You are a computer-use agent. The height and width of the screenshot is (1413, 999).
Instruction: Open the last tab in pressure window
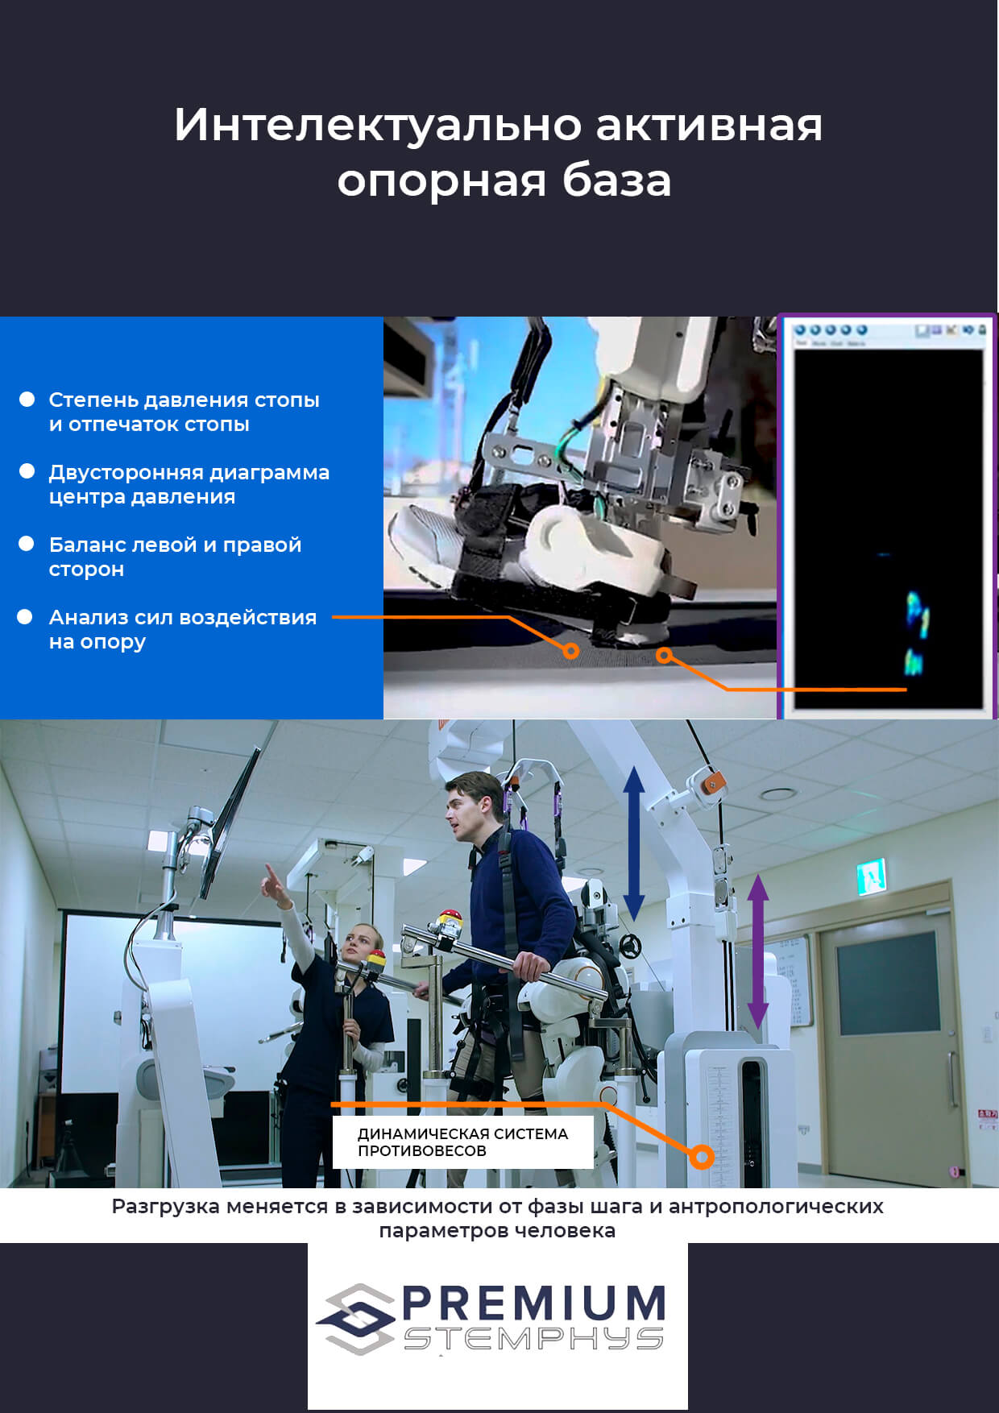coord(856,343)
